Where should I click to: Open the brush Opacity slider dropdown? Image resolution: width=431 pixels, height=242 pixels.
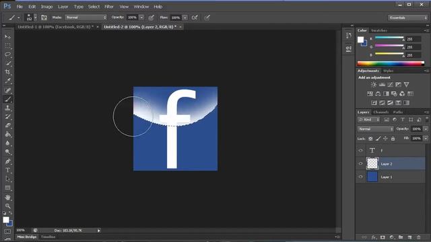[141, 17]
